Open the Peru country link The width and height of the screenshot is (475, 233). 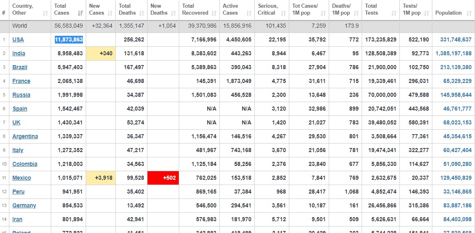tap(18, 192)
